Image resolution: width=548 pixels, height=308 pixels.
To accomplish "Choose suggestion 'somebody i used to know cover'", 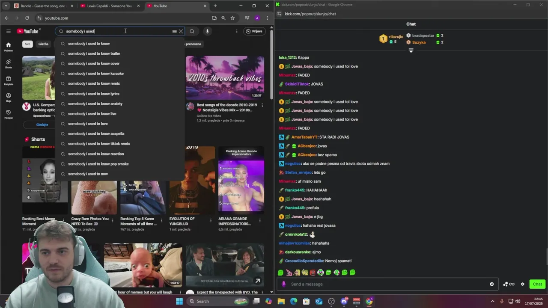I will point(120,64).
